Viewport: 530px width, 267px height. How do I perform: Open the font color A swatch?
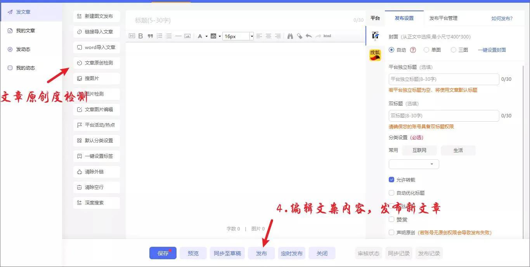pyautogui.click(x=200, y=36)
